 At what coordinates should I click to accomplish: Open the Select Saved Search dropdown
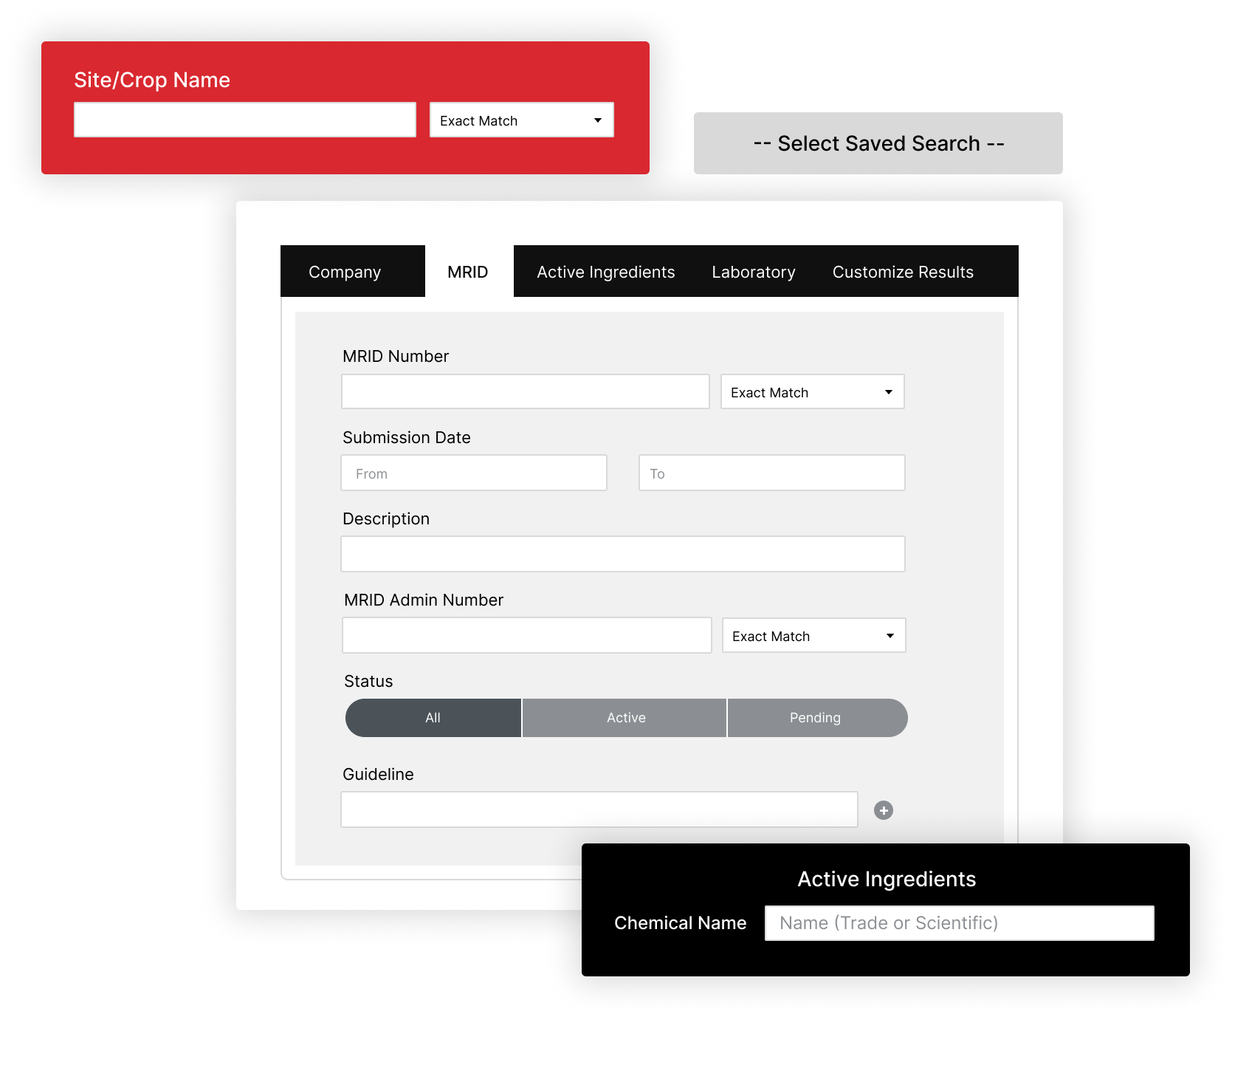click(878, 143)
